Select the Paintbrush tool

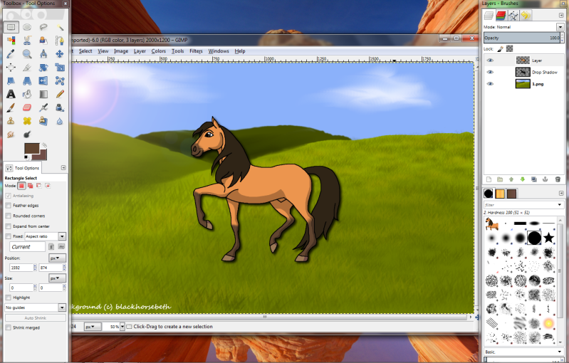pyautogui.click(x=11, y=107)
